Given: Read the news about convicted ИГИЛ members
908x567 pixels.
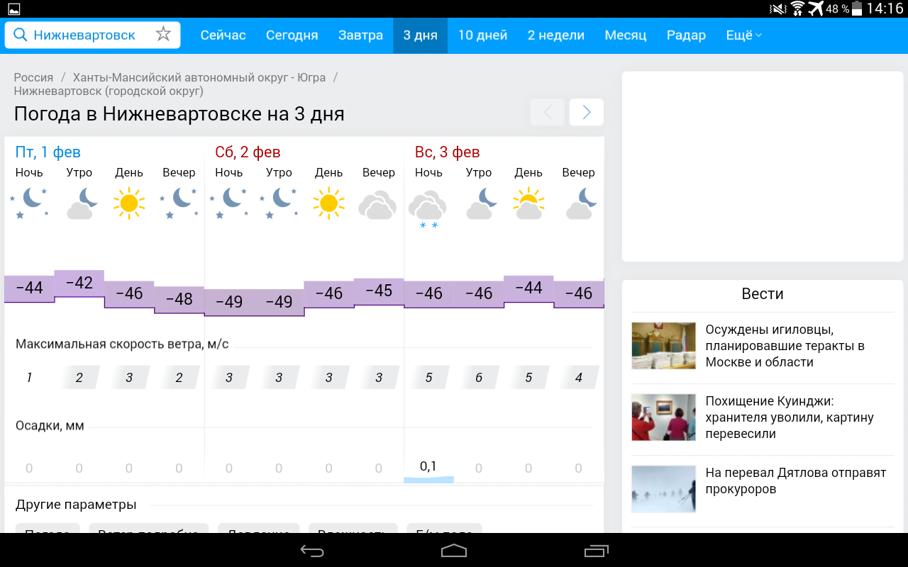Looking at the screenshot, I should [785, 346].
